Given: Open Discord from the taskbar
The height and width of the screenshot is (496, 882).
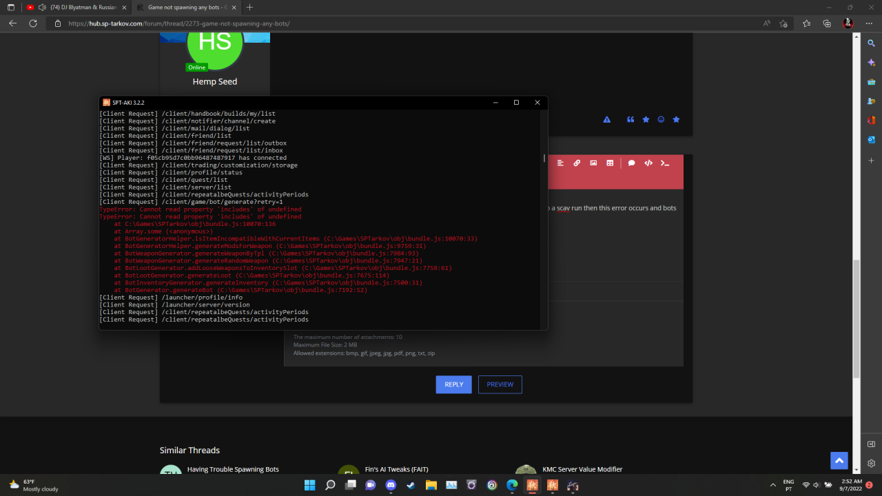Looking at the screenshot, I should 391,485.
